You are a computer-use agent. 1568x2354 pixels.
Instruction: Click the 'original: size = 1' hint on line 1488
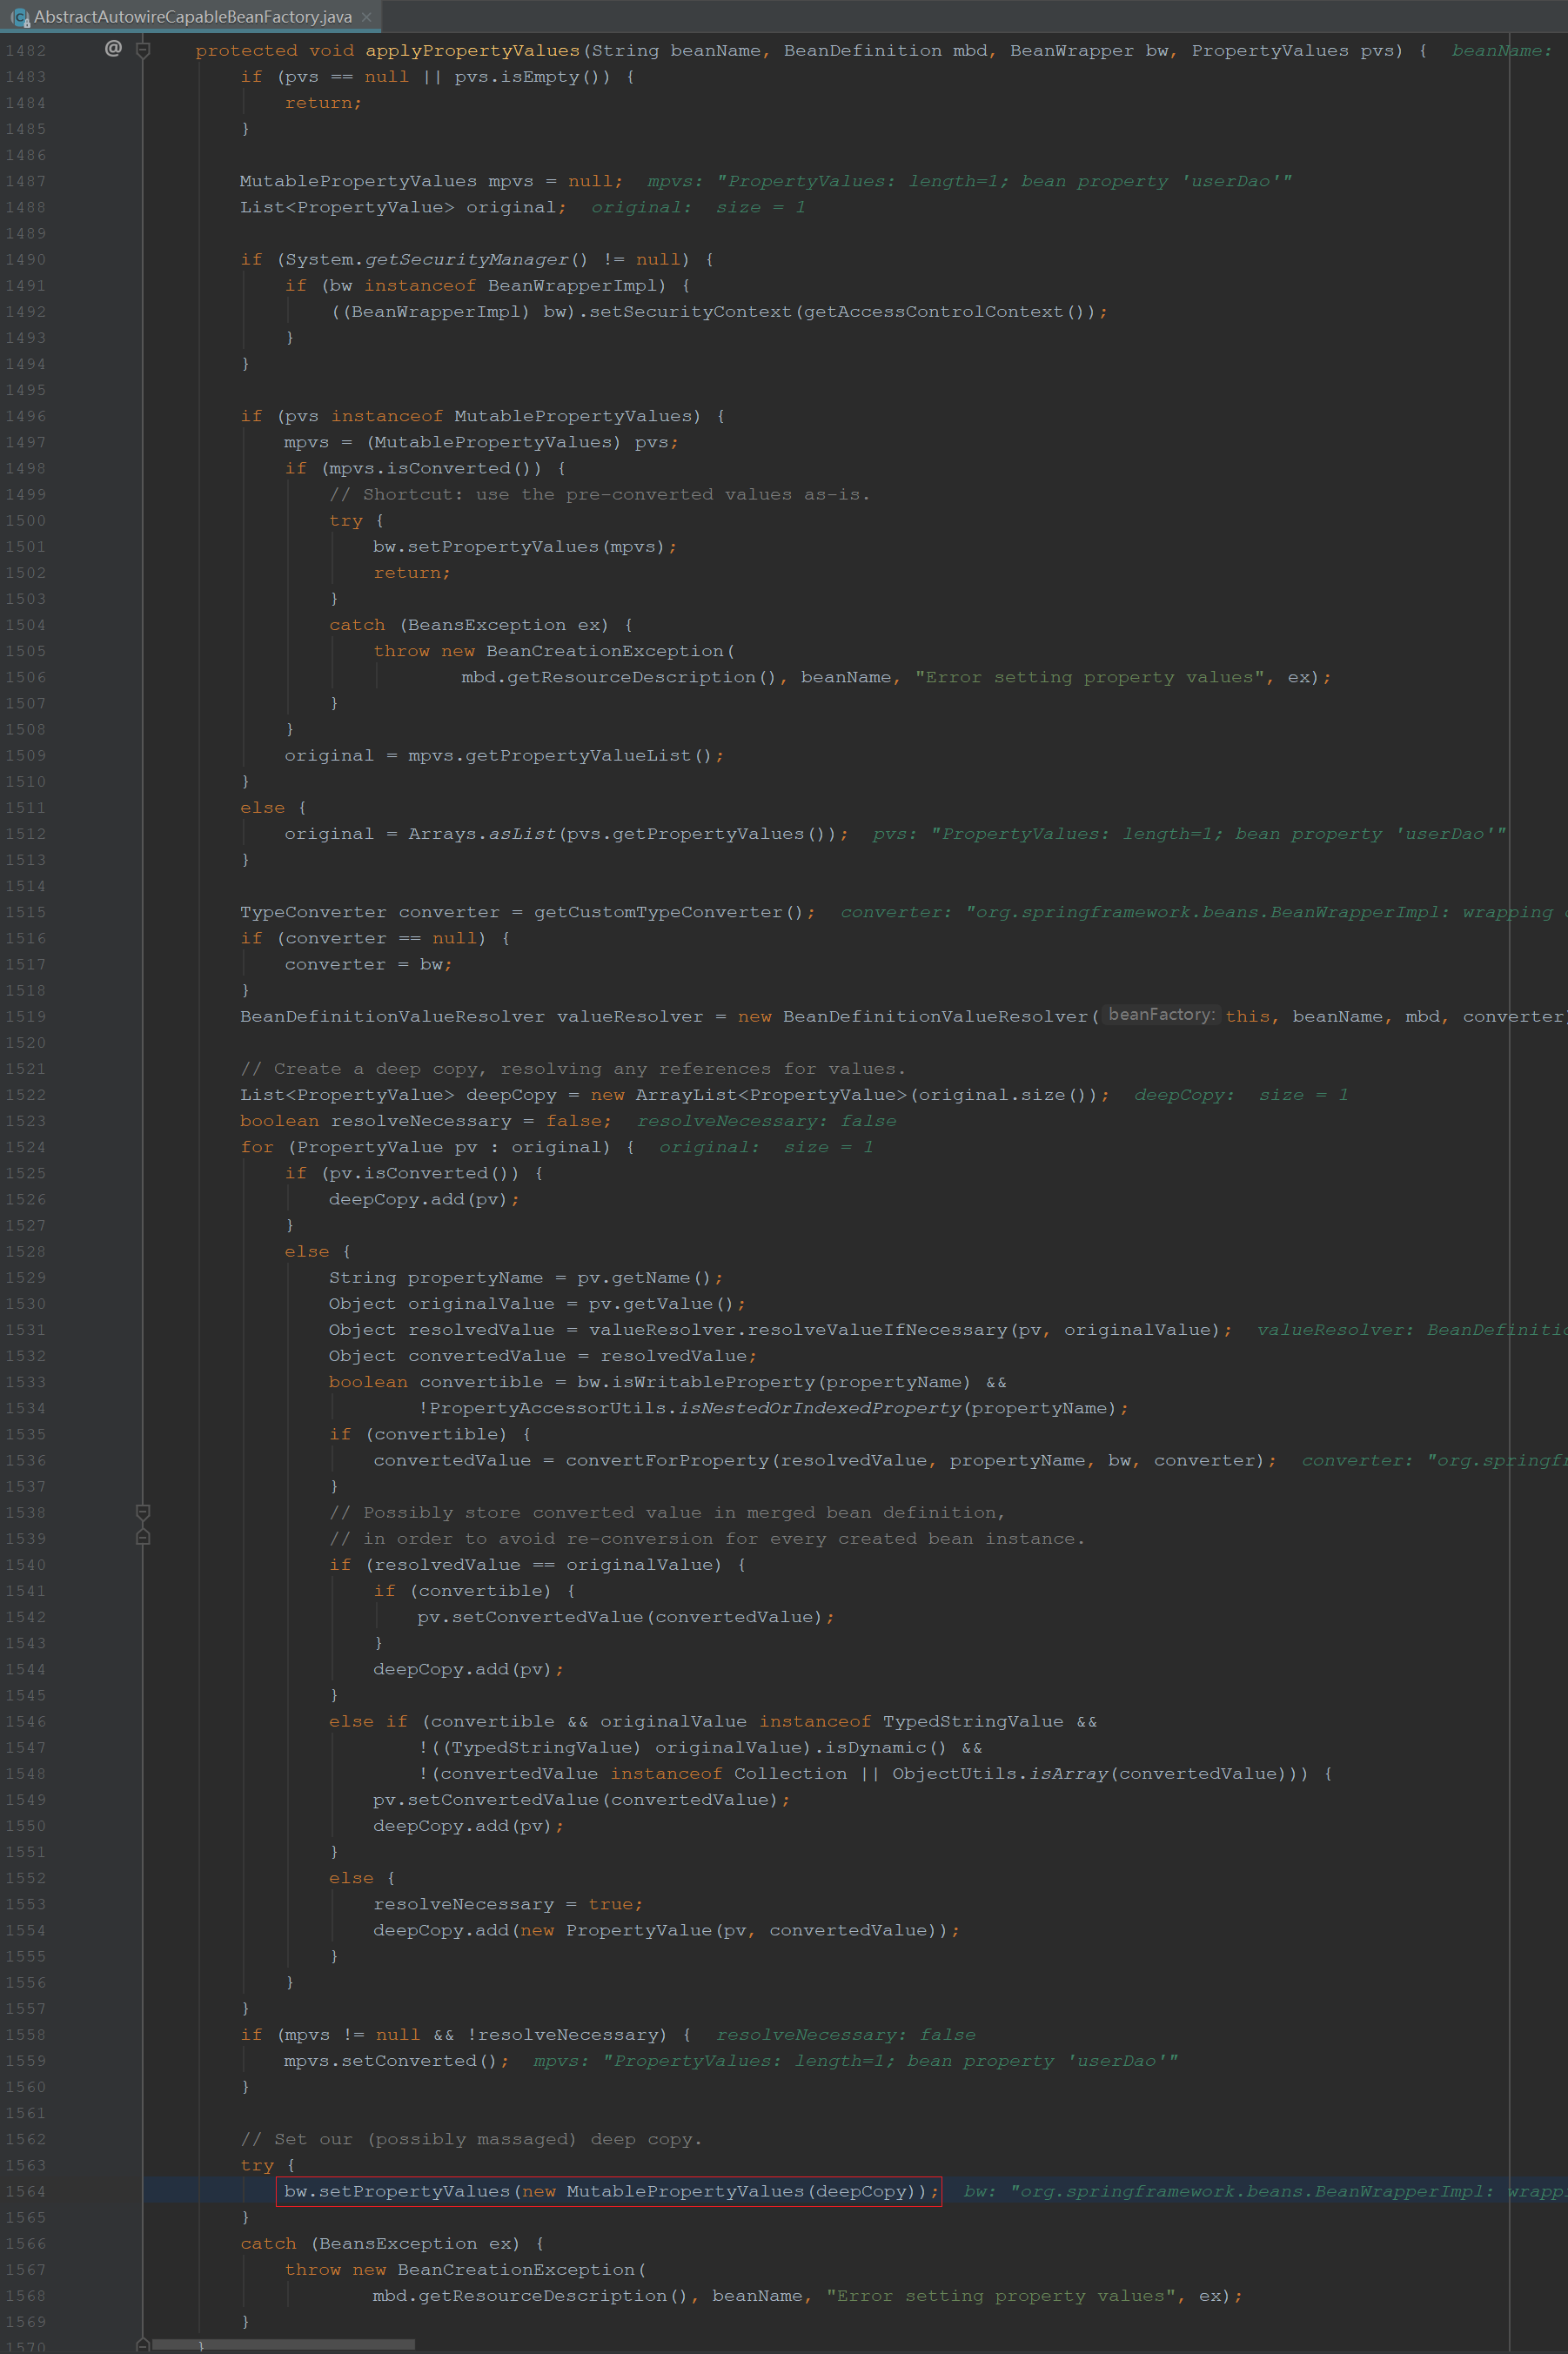tap(698, 207)
